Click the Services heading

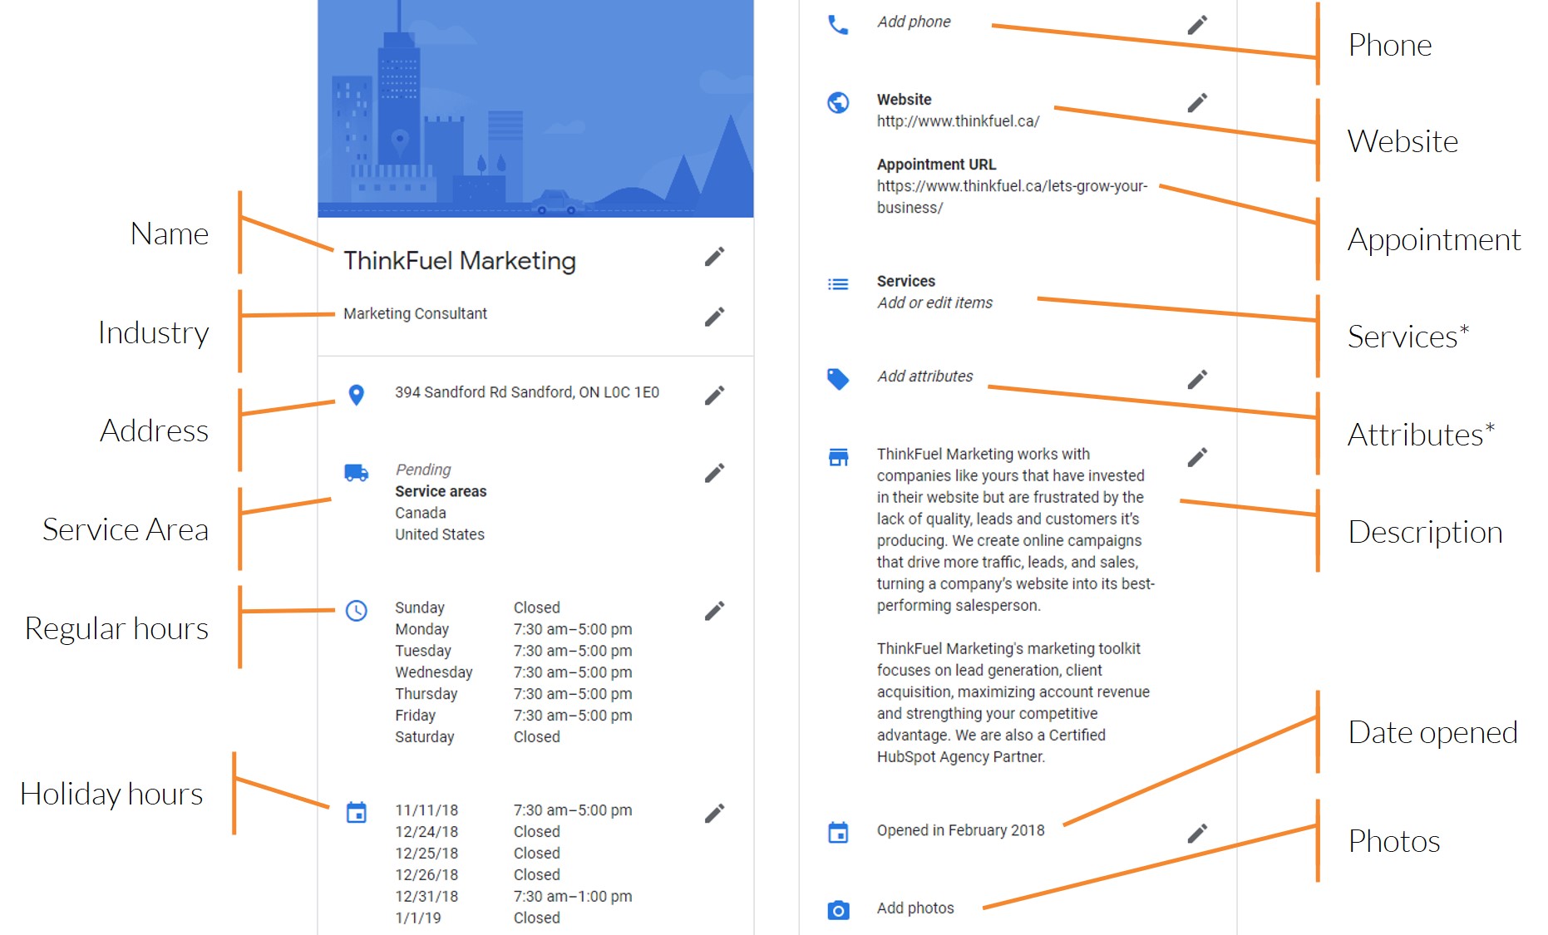(905, 281)
